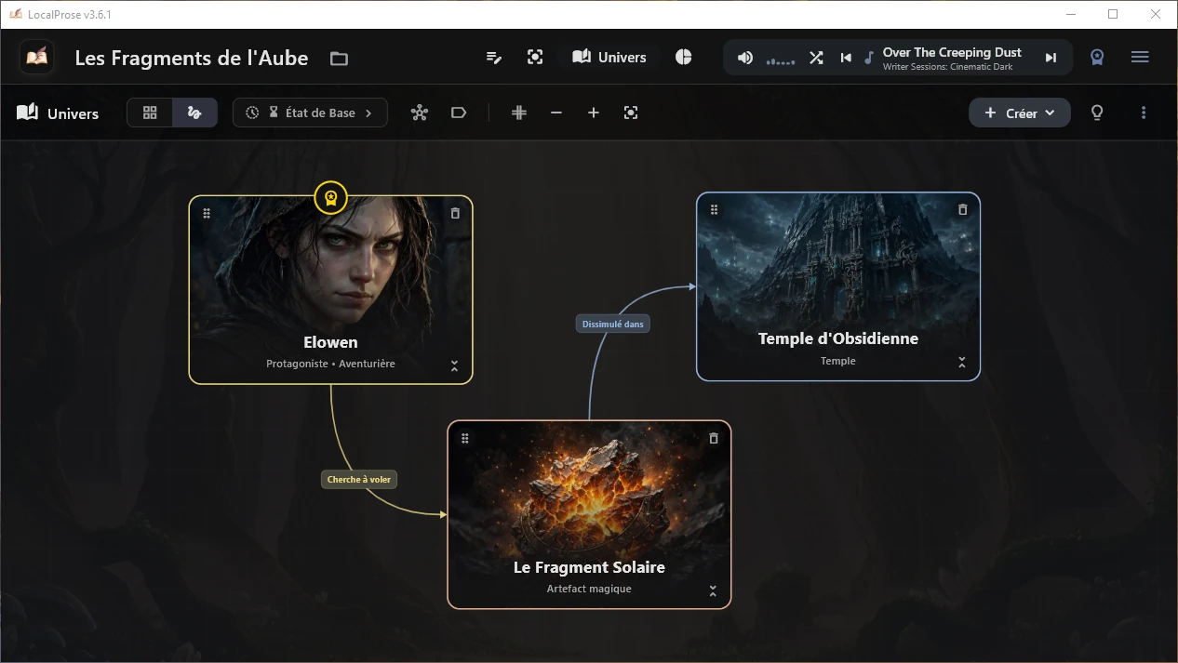This screenshot has width=1178, height=663.
Task: Open the statistics pie chart icon
Action: point(683,58)
